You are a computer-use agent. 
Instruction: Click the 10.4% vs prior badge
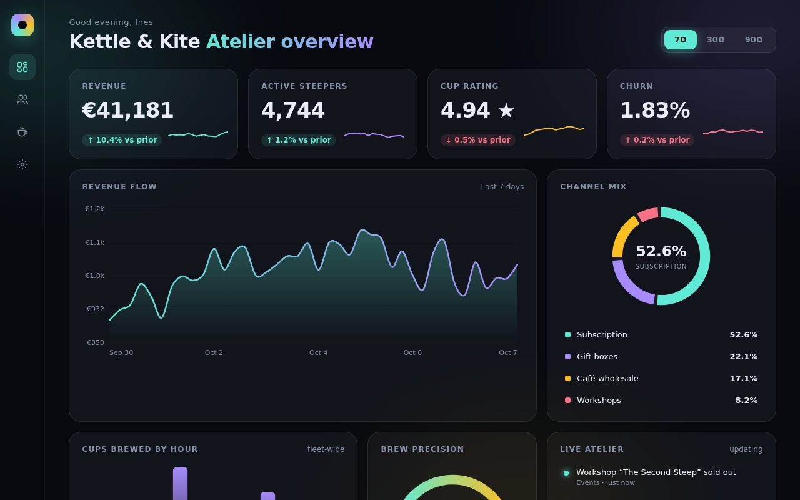(x=122, y=140)
